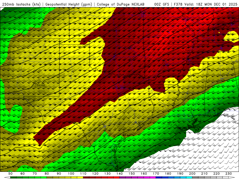Click the 70 label on the color bar
This screenshot has width=239, height=179.
[x=35, y=174]
